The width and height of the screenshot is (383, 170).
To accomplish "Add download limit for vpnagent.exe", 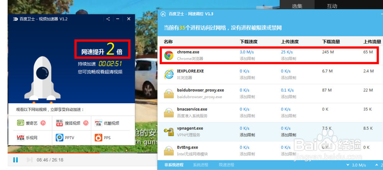I will click(247, 135).
